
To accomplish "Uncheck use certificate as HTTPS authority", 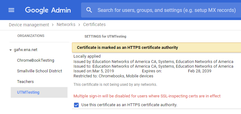I will click(76, 105).
